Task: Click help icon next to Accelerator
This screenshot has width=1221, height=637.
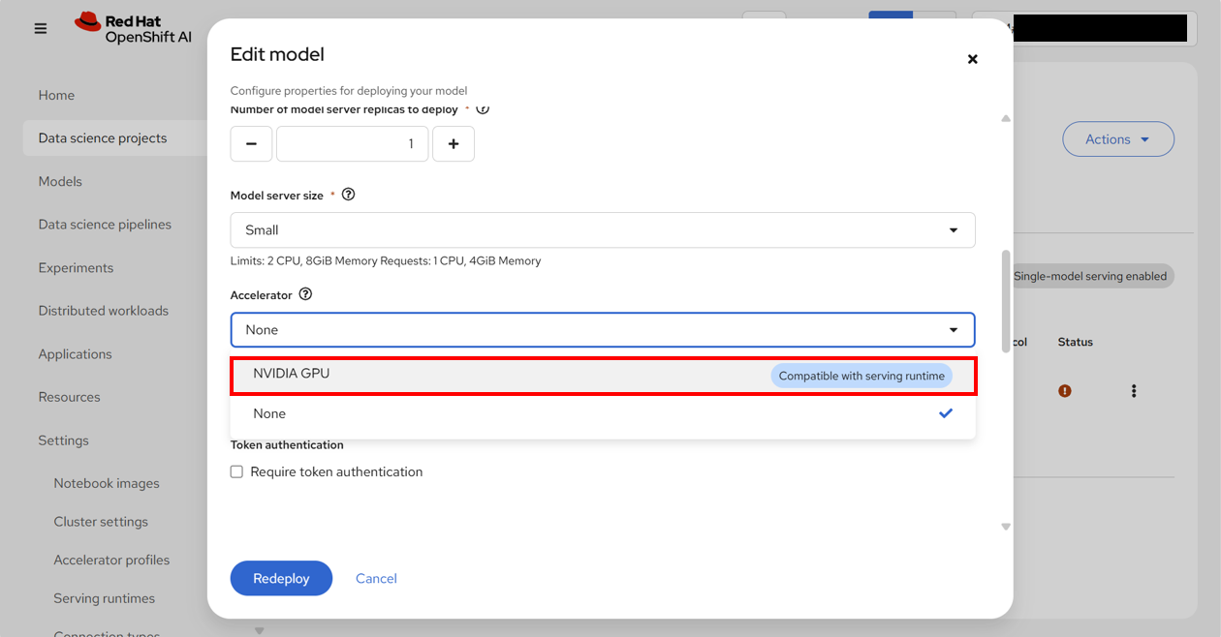Action: coord(305,294)
